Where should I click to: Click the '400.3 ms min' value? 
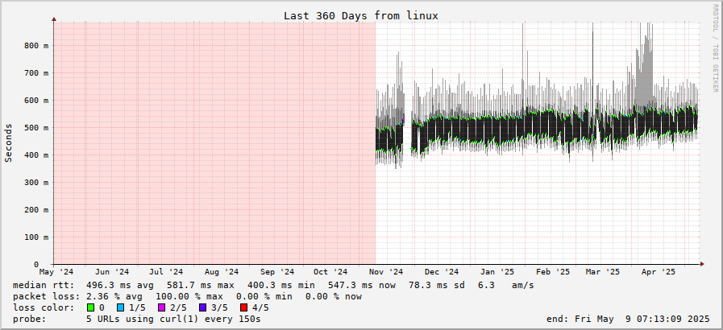pyautogui.click(x=280, y=286)
